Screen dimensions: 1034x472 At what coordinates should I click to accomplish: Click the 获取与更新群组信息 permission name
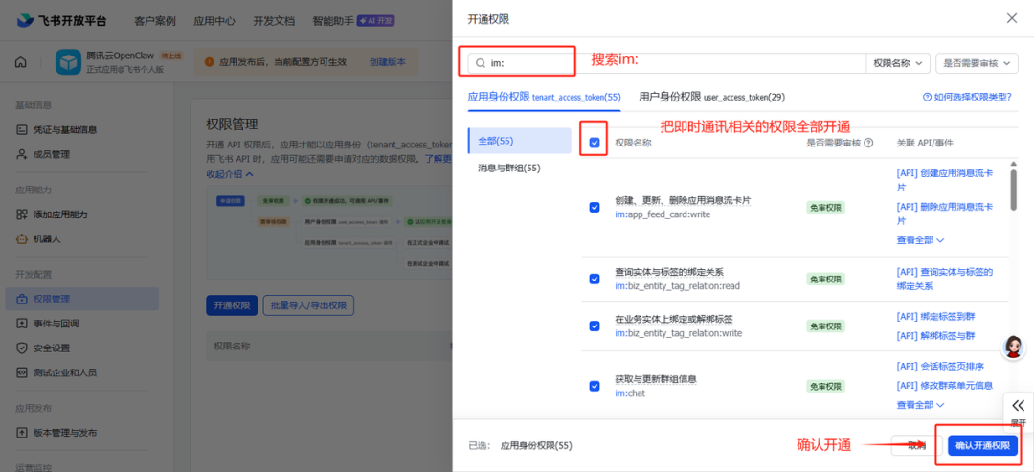pos(656,379)
